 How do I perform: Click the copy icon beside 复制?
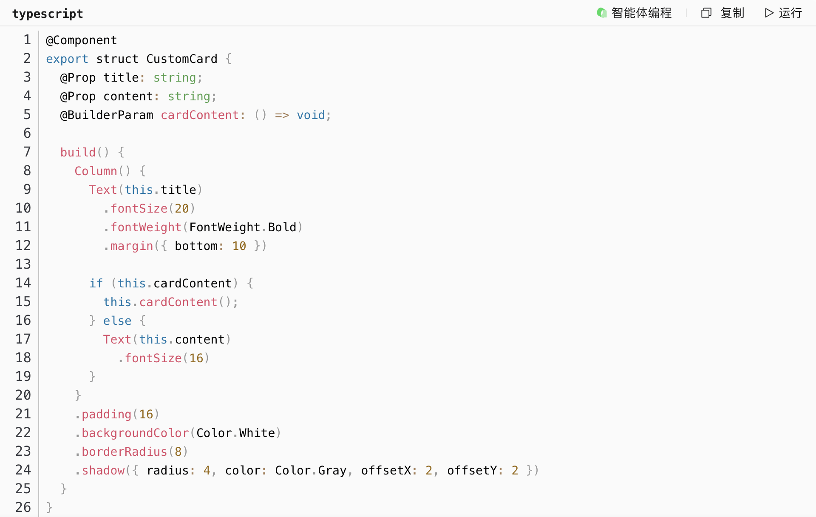(x=706, y=13)
